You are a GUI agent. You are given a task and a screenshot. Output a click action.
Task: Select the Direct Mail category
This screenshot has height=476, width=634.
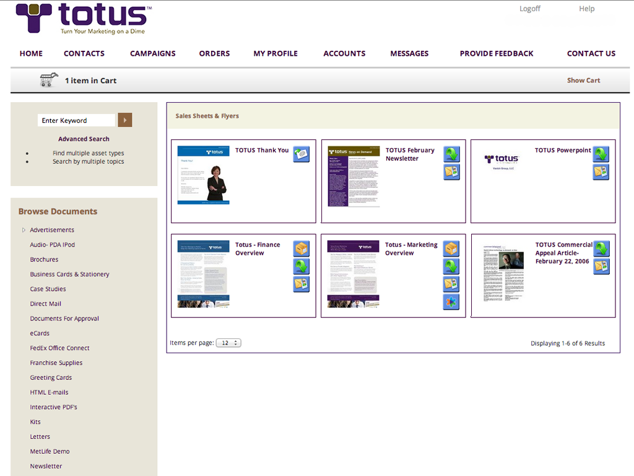[45, 304]
